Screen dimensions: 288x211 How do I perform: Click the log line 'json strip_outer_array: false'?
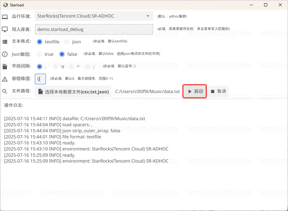coord(62,131)
